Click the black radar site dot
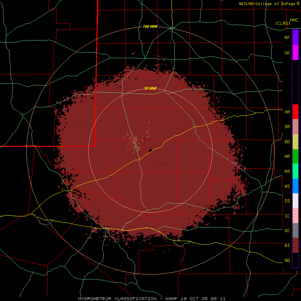This screenshot has height=301, width=301. click(150, 150)
